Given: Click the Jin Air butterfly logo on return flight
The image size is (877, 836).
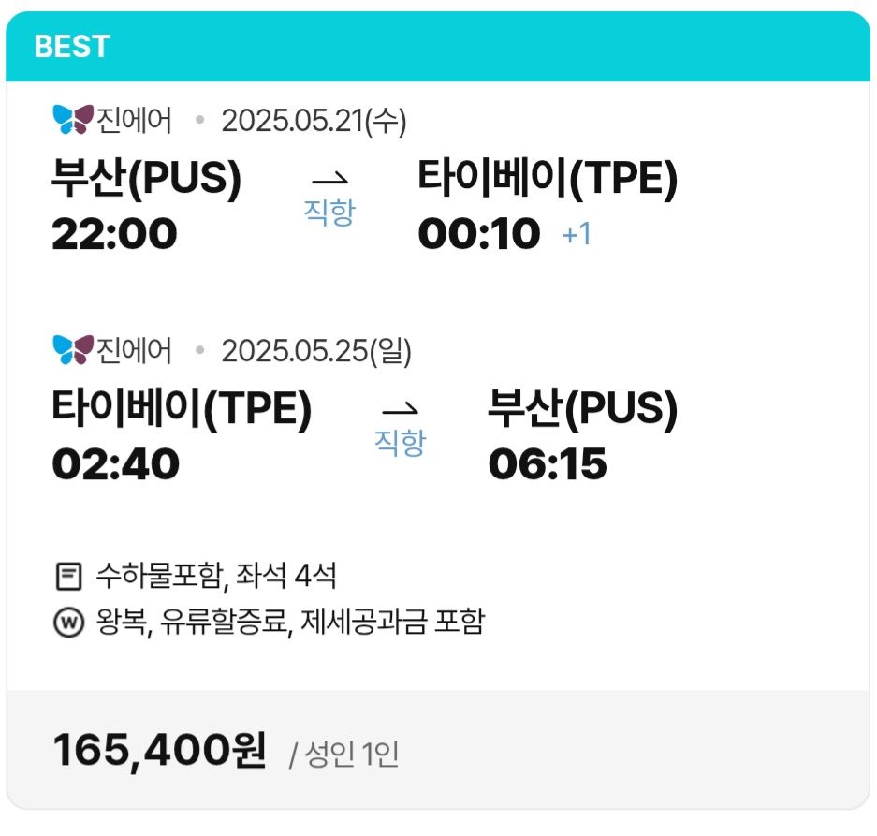Looking at the screenshot, I should point(73,350).
